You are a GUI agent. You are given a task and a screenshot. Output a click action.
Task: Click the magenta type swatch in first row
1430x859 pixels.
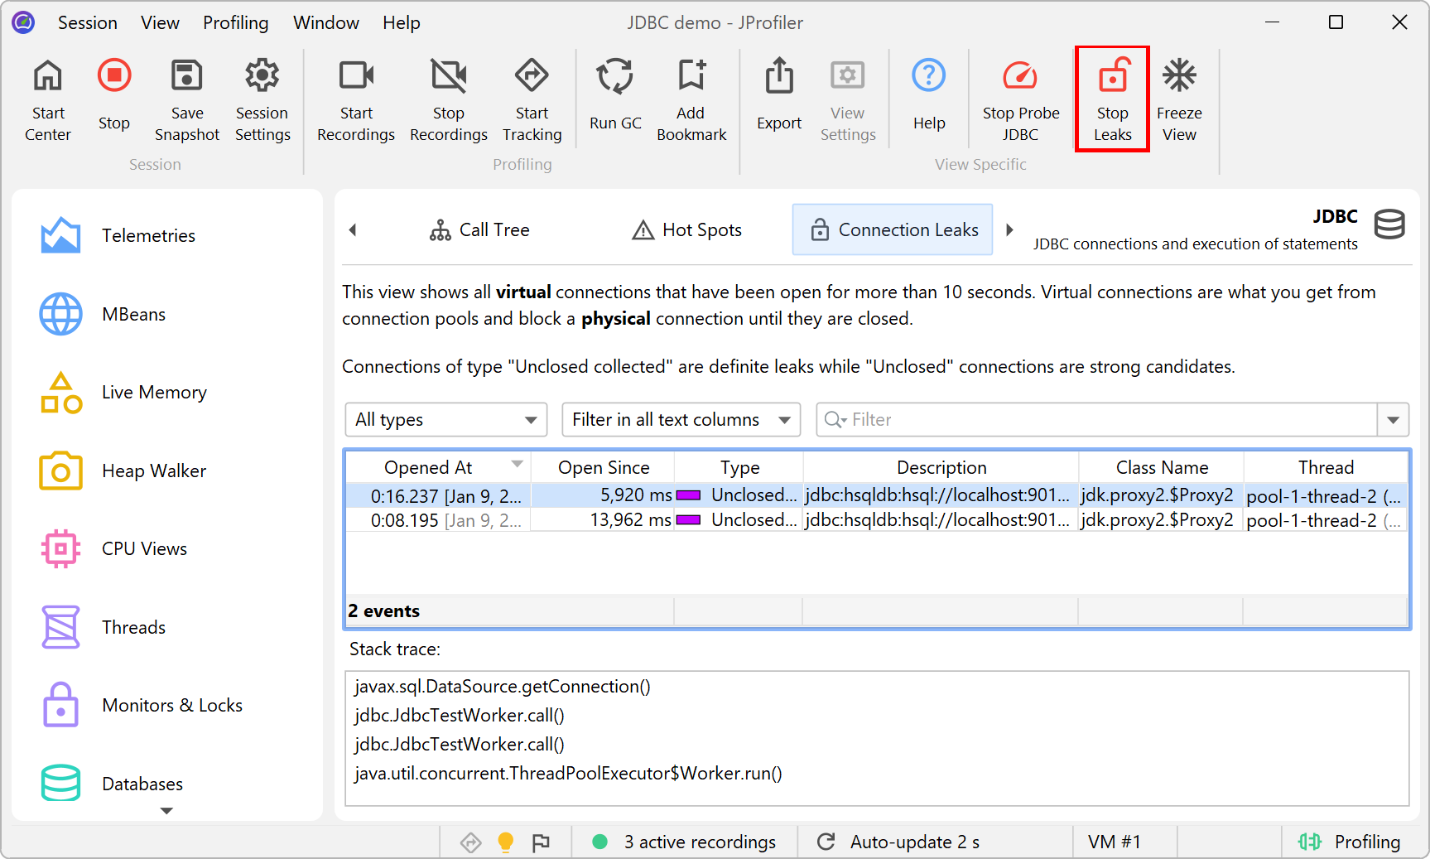tap(688, 495)
